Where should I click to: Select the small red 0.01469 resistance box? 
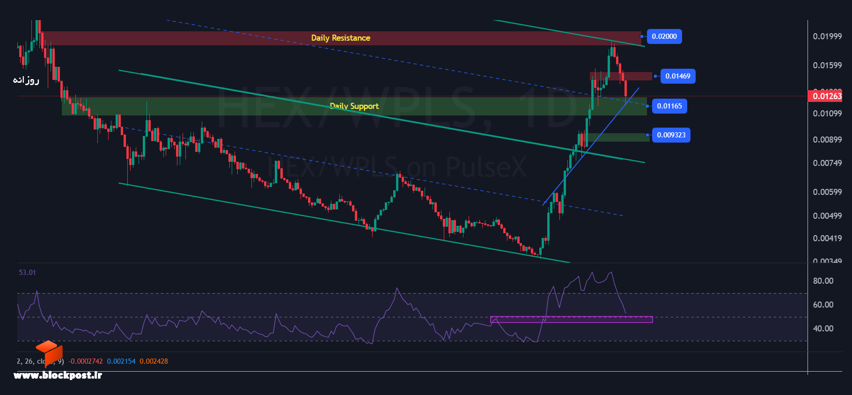point(621,76)
